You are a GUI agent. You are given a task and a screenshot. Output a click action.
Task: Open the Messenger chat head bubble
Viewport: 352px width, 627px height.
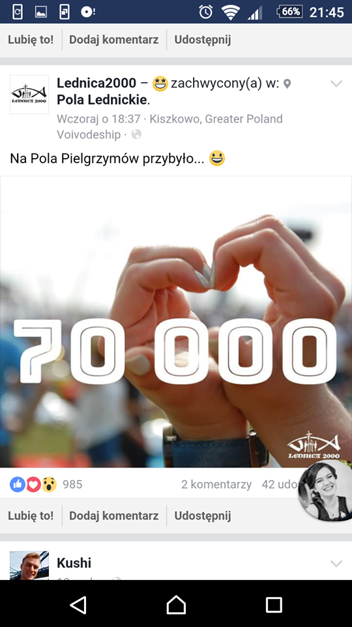[x=325, y=490]
